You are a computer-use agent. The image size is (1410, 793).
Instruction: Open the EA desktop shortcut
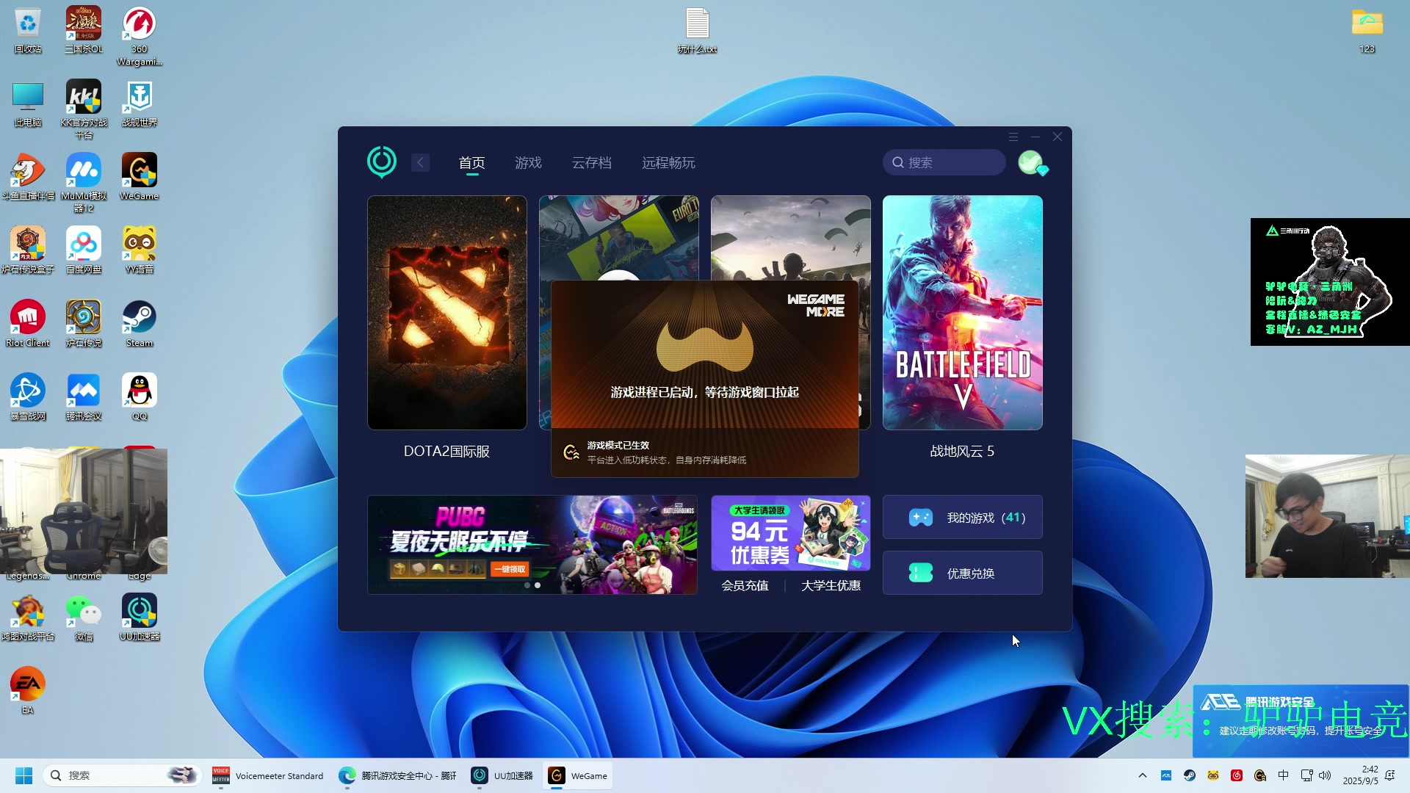point(28,691)
